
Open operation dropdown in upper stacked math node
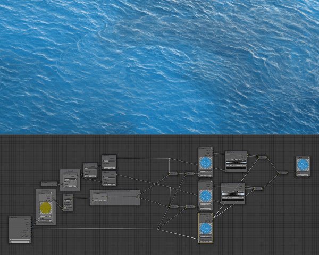pyautogui.click(x=110, y=161)
